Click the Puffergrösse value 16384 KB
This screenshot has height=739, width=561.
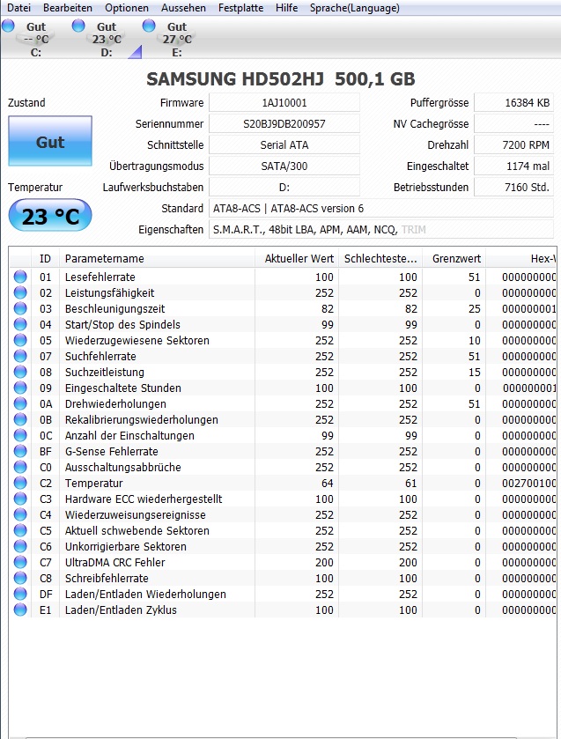tap(513, 103)
